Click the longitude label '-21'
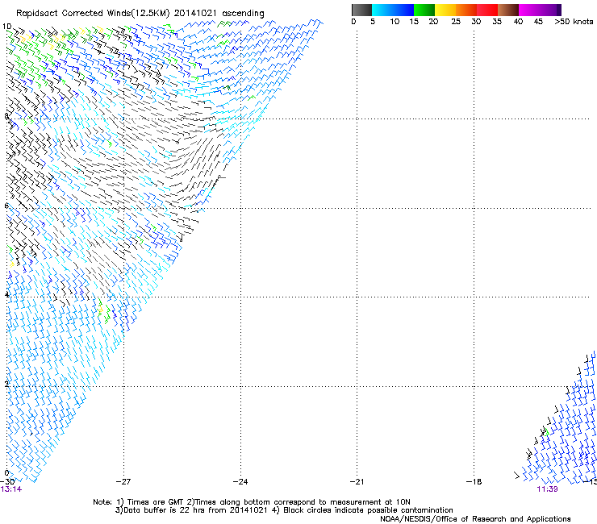 (357, 482)
